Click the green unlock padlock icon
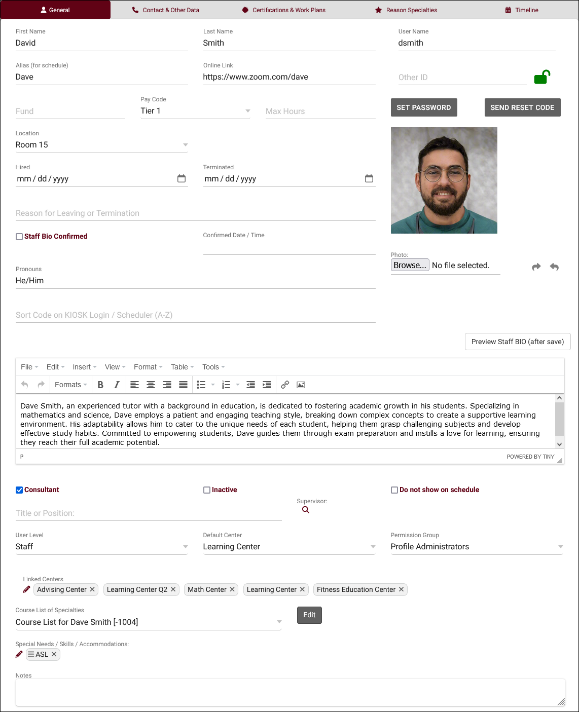Viewport: 579px width, 712px height. point(541,77)
